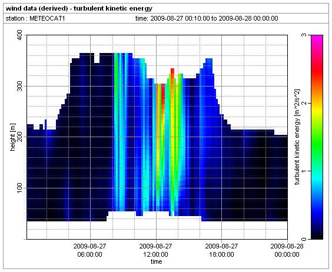Click the '2009-08-28 00:00:00' time tick label
Image resolution: width=332 pixels, height=272 pixels.
coord(287,250)
